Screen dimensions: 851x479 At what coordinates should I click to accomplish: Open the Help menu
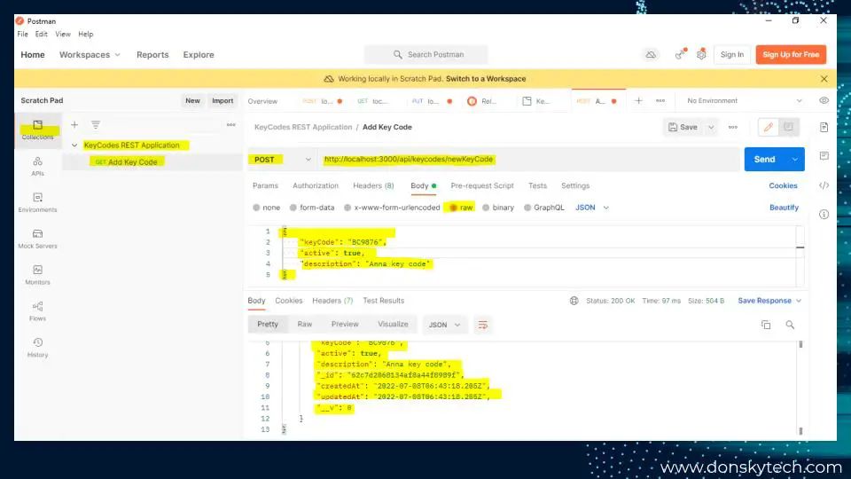[85, 34]
